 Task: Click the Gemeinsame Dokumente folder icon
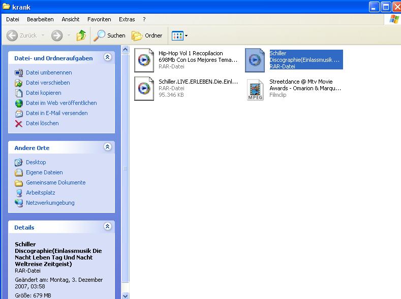(19, 183)
